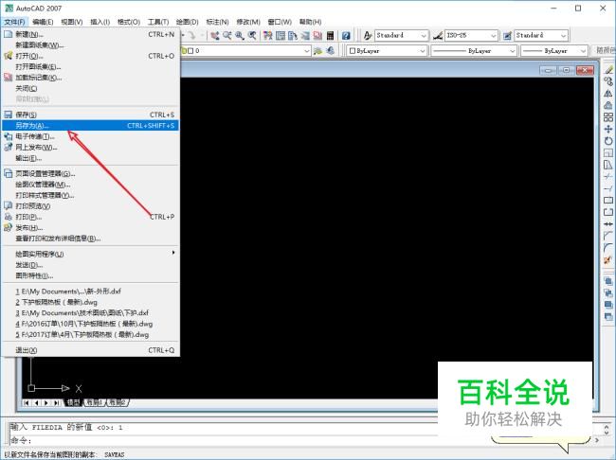The width and height of the screenshot is (616, 460).
Task: Open the 文件(F) menu
Action: pyautogui.click(x=14, y=22)
